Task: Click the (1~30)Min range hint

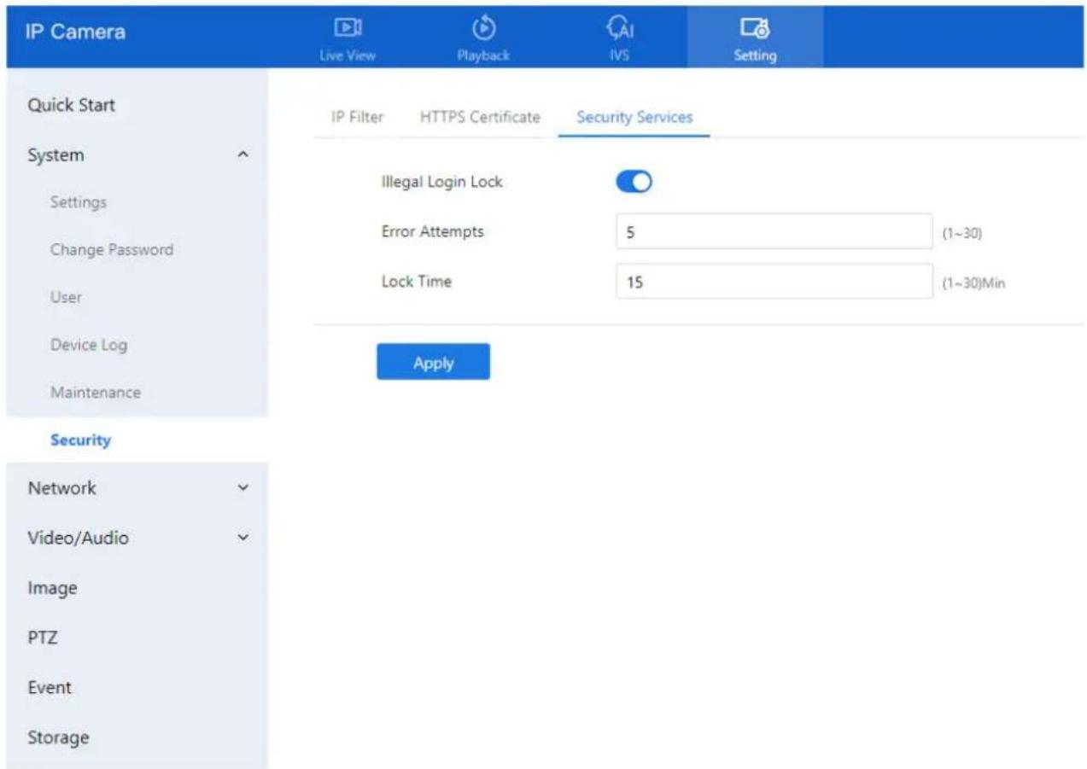Action: coord(973,283)
